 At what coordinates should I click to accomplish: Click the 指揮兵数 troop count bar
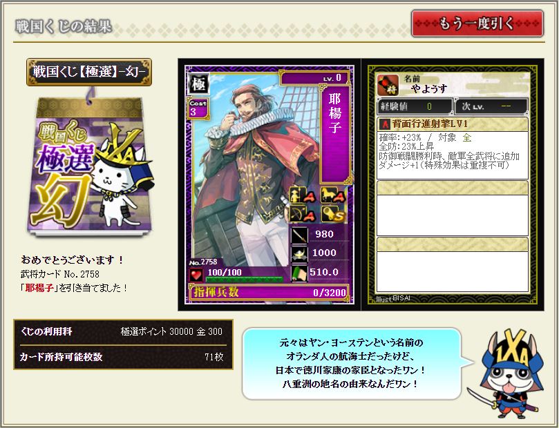(x=269, y=292)
